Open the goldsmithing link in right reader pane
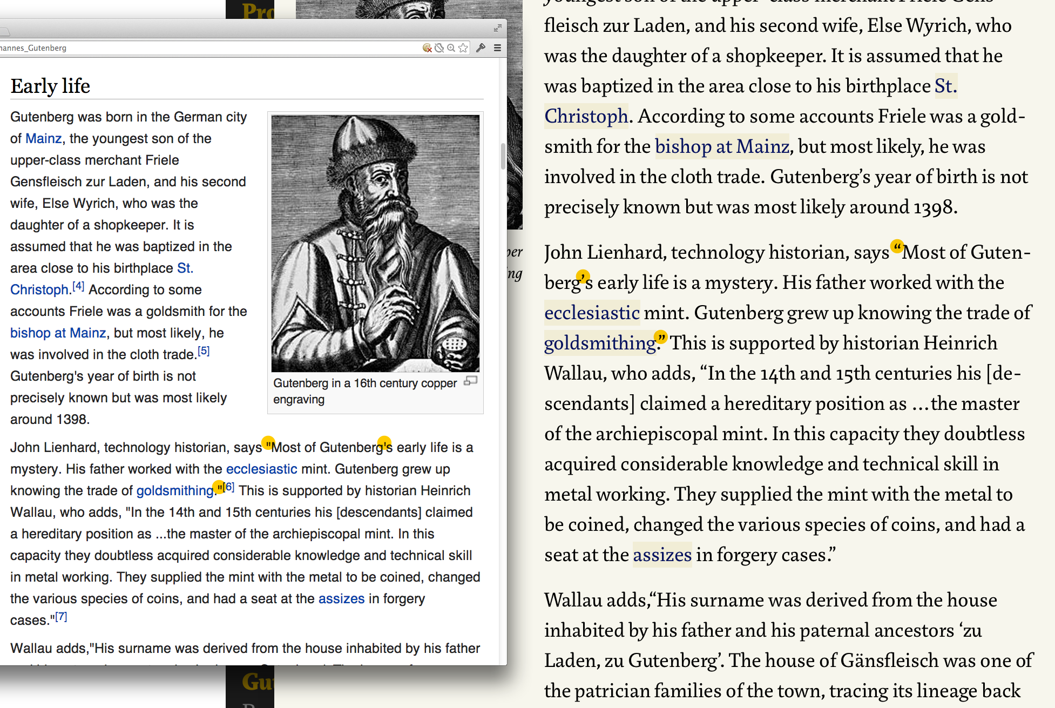This screenshot has height=708, width=1055. pos(599,343)
